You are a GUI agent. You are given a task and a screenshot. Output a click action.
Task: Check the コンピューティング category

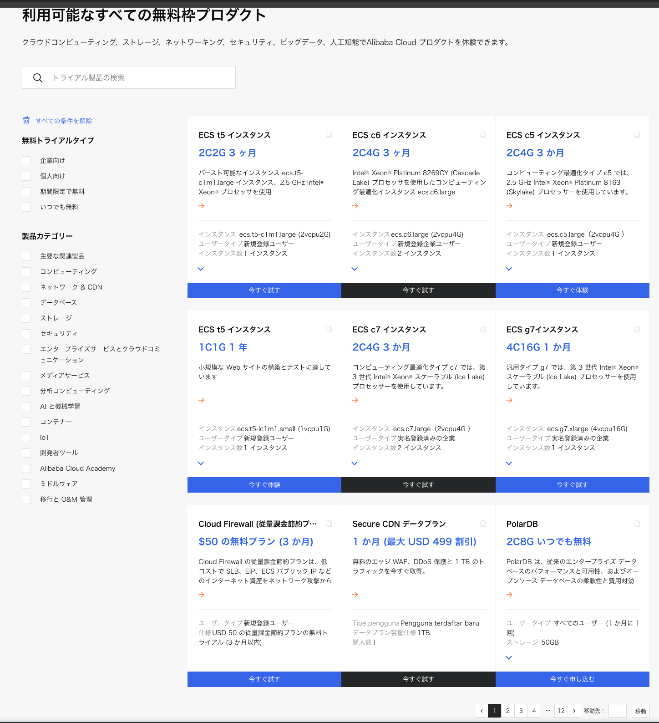point(26,272)
